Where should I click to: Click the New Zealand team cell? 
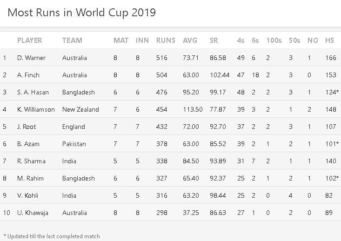[80, 109]
